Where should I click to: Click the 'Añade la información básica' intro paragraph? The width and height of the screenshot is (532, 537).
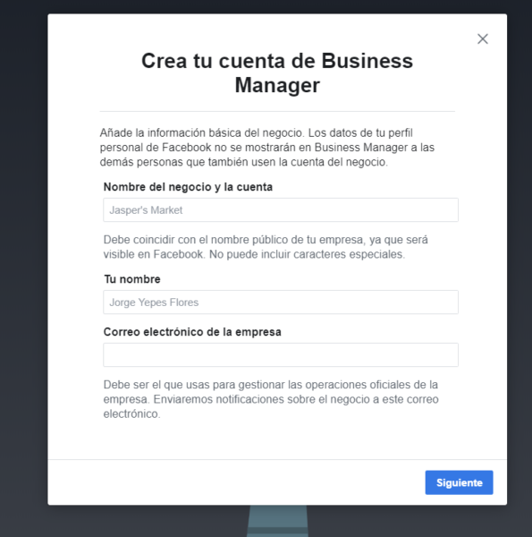267,148
